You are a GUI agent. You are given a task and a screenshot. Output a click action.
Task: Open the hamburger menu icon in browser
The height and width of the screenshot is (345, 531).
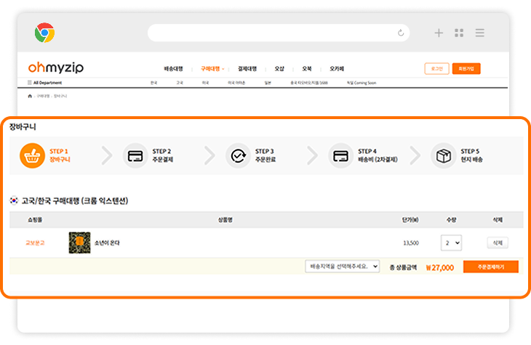(479, 33)
